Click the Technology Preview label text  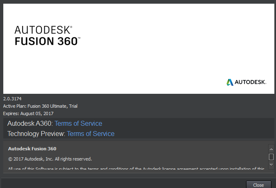point(36,134)
